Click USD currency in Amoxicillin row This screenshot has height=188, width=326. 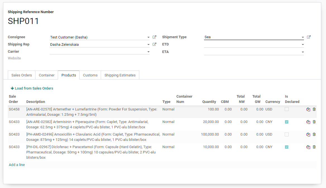(x=269, y=134)
